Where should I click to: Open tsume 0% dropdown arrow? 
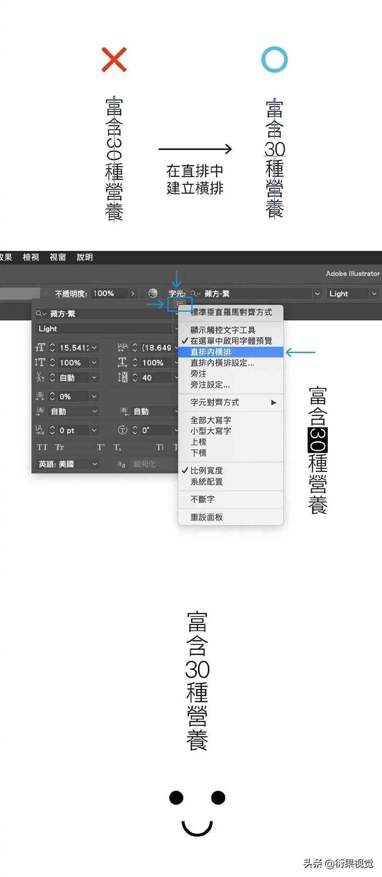(x=94, y=396)
